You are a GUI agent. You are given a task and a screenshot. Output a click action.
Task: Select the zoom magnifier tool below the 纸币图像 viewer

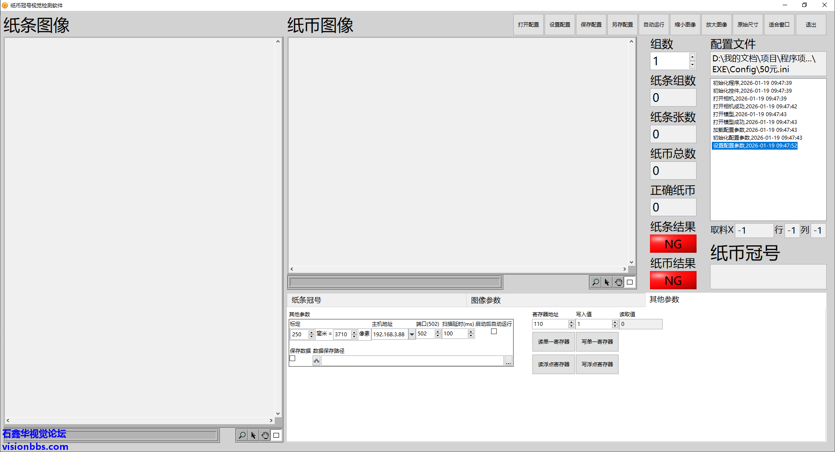[595, 282]
